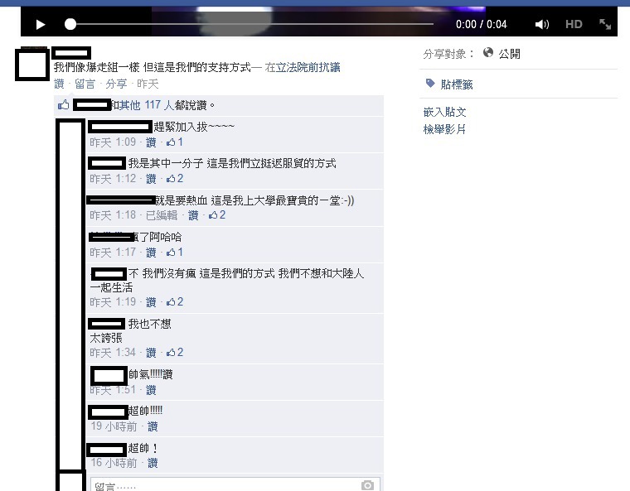Mute the video via the speaker icon

(541, 25)
